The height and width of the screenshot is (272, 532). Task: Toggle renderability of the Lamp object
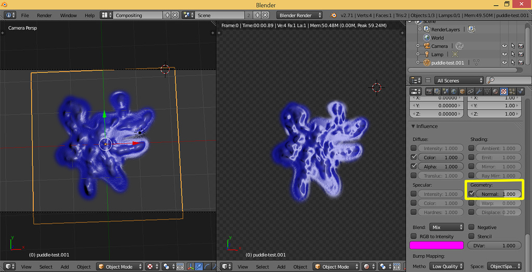click(521, 55)
